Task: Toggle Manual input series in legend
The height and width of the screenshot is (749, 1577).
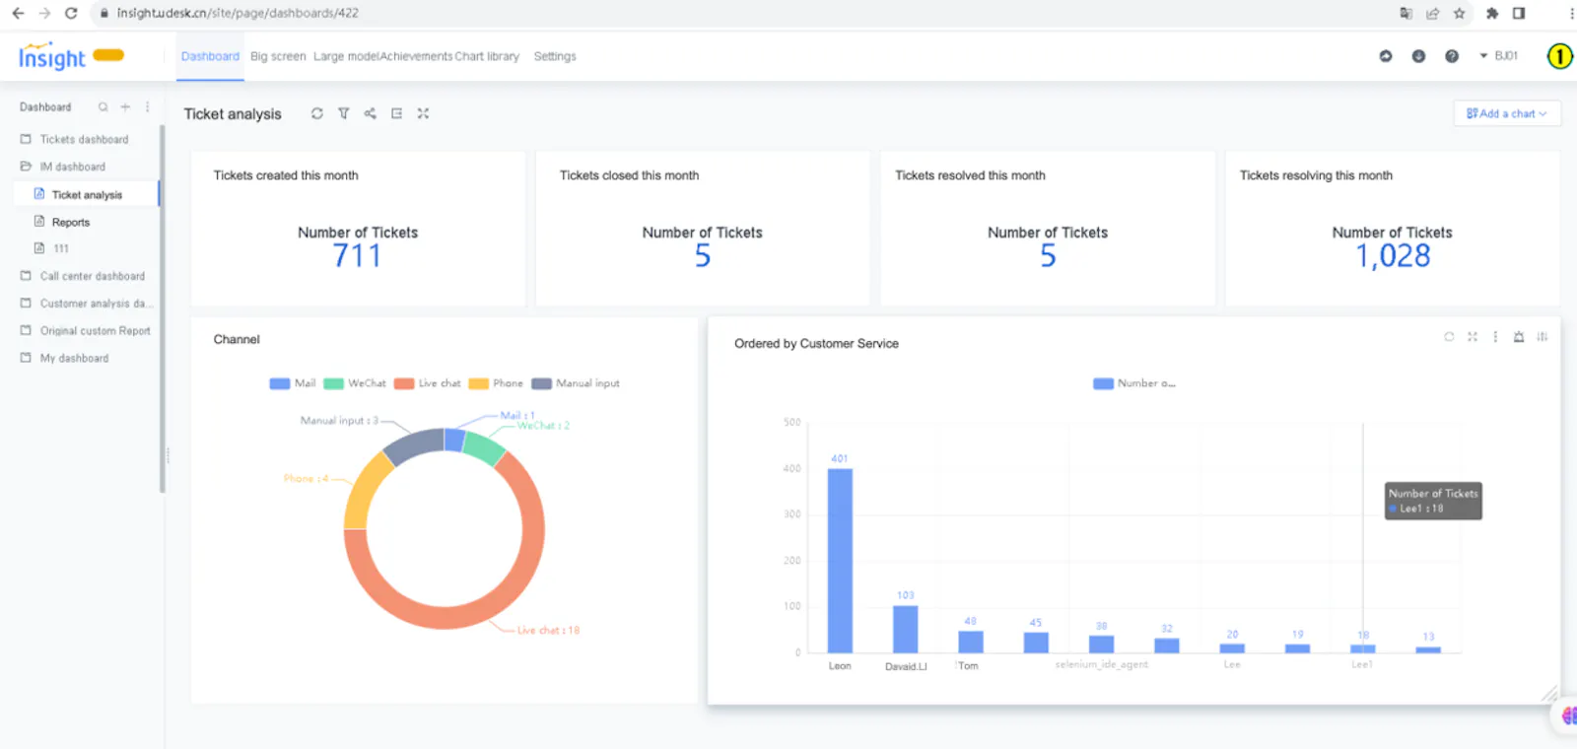Action: pos(576,383)
